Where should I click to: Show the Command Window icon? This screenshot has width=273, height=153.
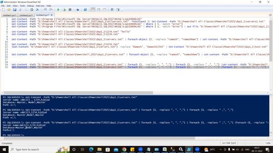[112, 10]
